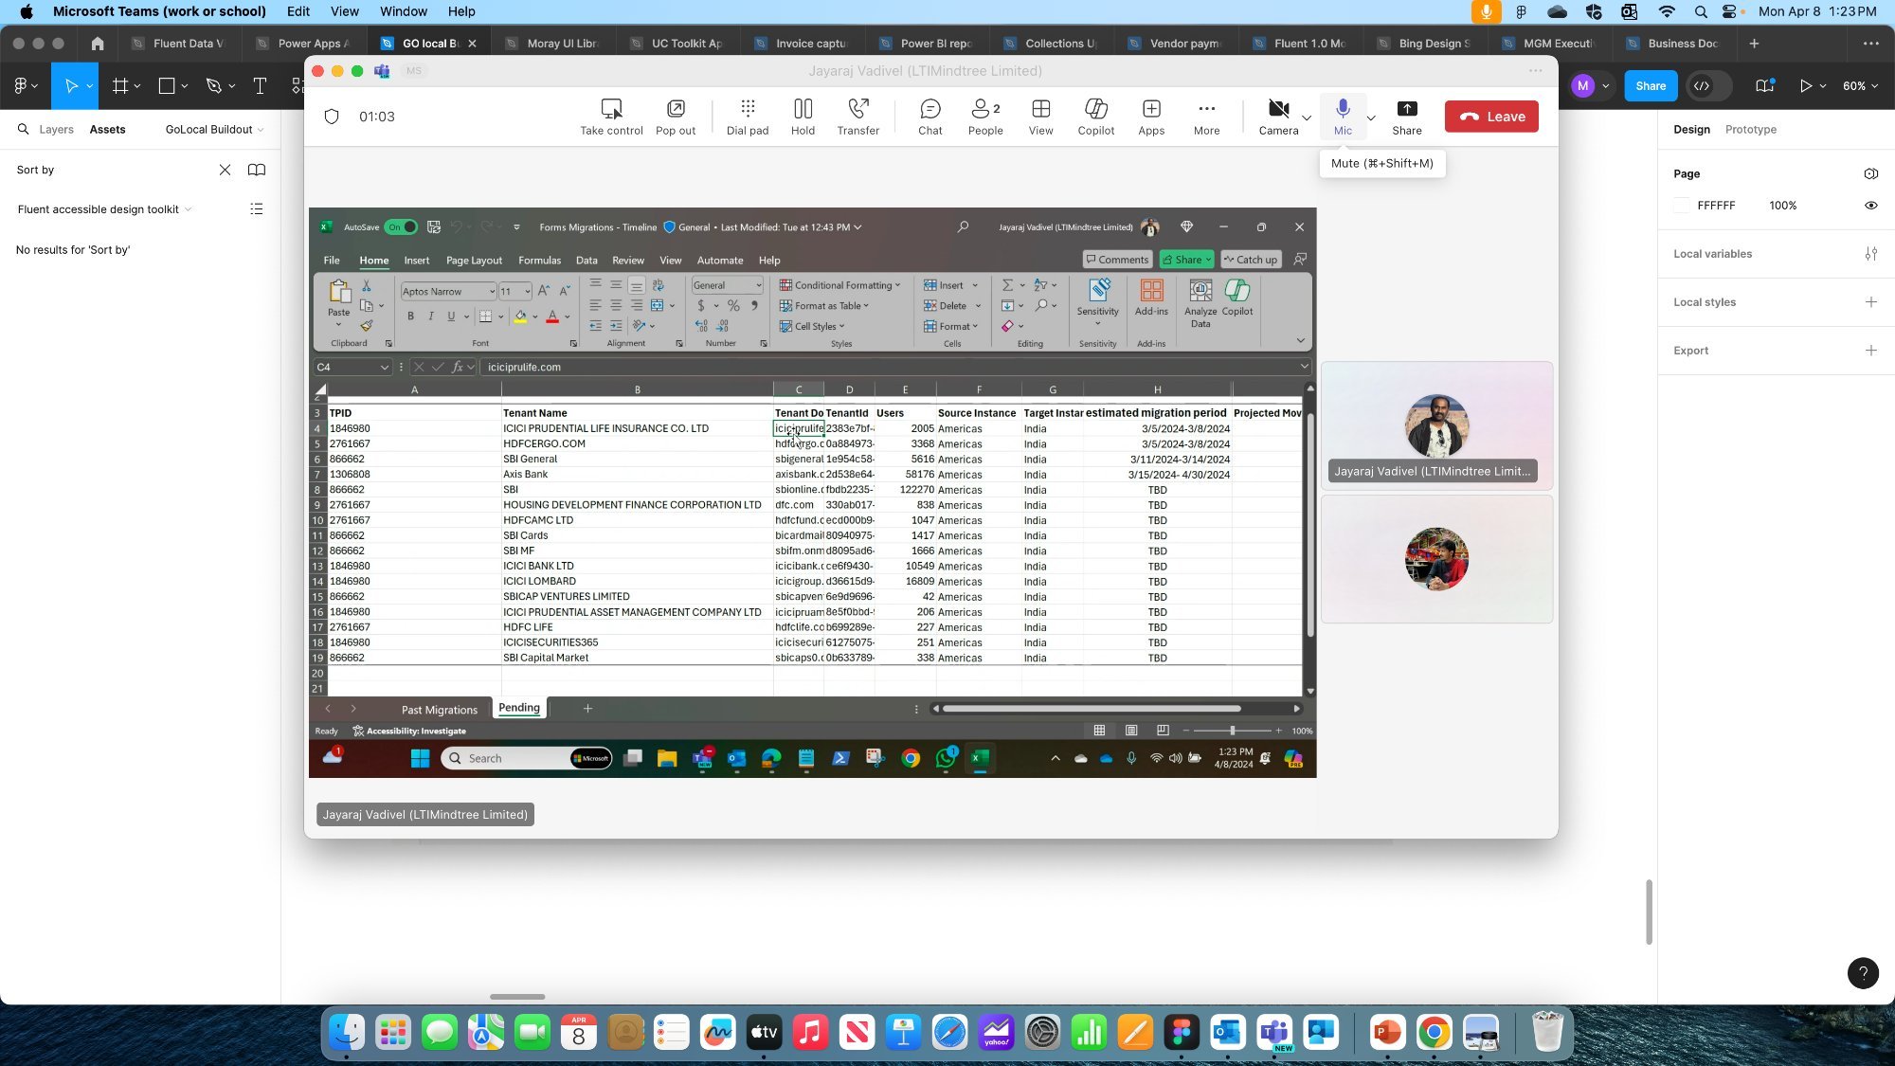The height and width of the screenshot is (1066, 1895).
Task: Open Excel from the Windows taskbar
Action: pos(979,758)
